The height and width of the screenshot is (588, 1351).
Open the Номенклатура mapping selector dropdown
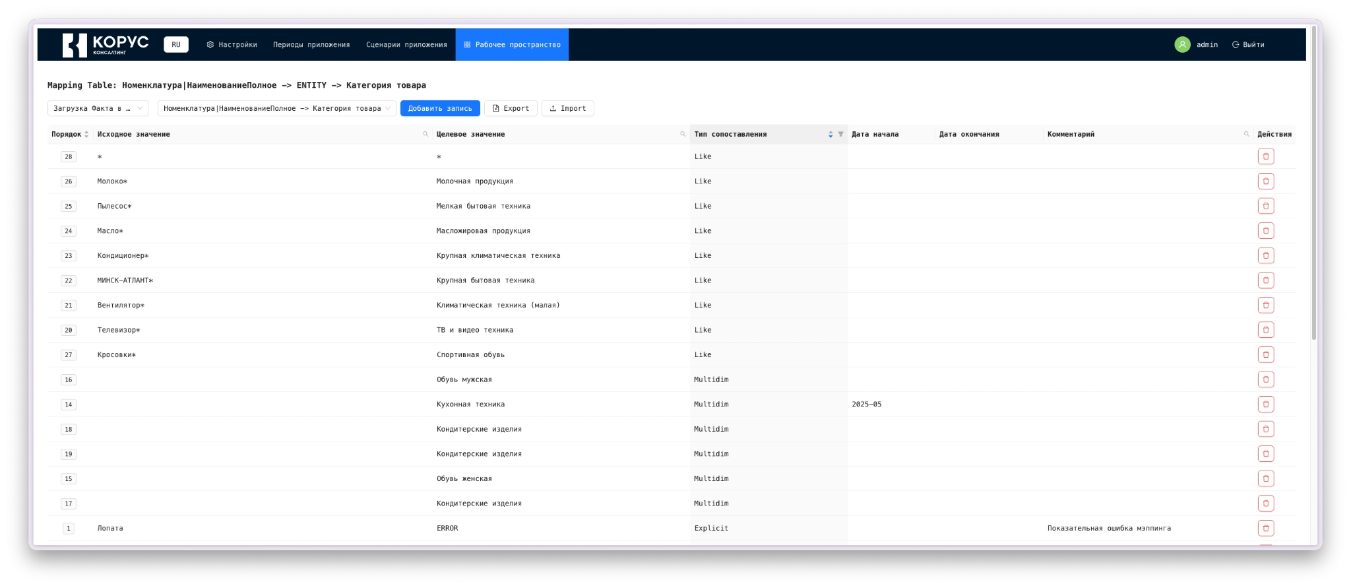coord(276,108)
